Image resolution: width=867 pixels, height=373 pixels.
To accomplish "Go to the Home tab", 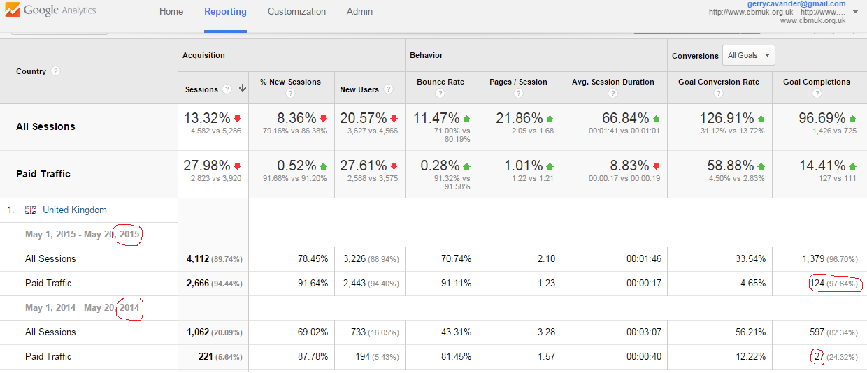I will (x=171, y=12).
